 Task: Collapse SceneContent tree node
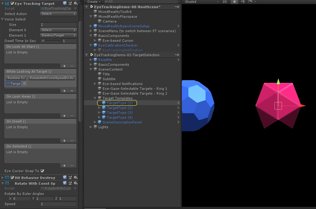pyautogui.click(x=91, y=69)
